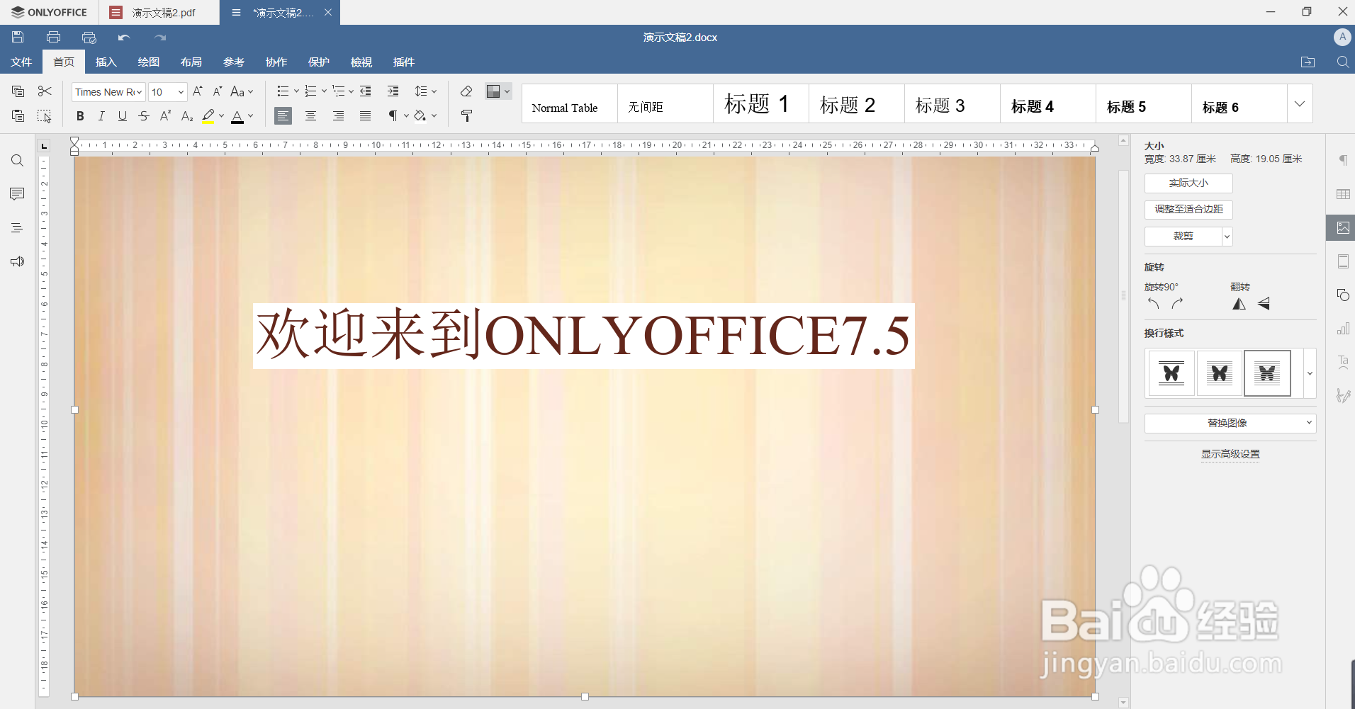
Task: Clear style with the eraser icon
Action: click(466, 91)
